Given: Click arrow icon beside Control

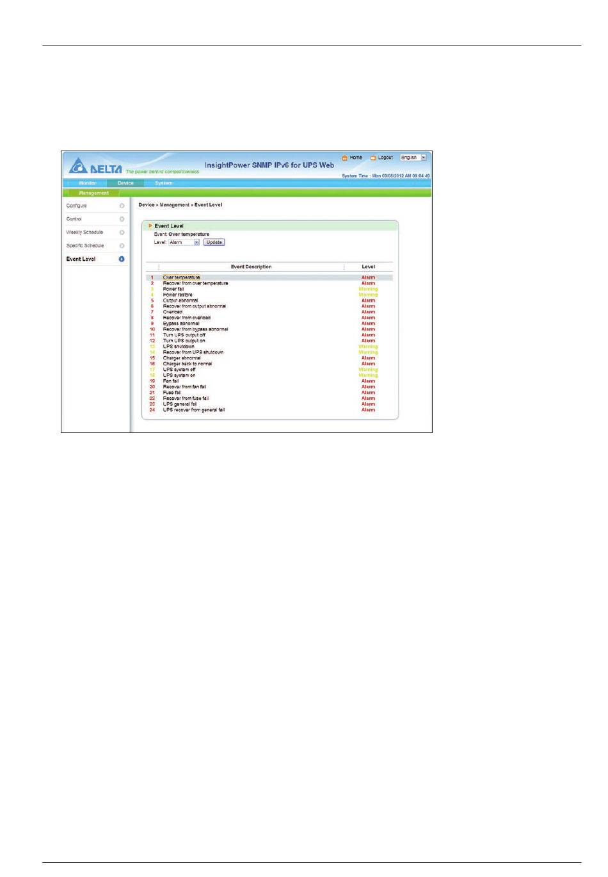Looking at the screenshot, I should coord(122,219).
